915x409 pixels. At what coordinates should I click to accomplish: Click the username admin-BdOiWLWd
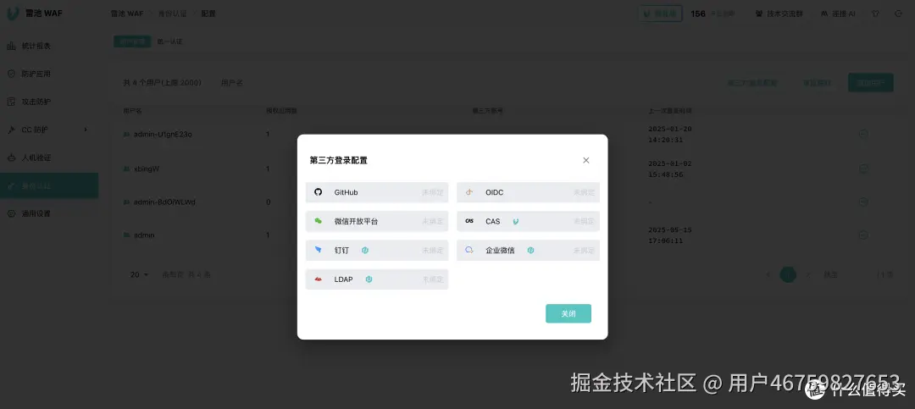[x=164, y=202]
